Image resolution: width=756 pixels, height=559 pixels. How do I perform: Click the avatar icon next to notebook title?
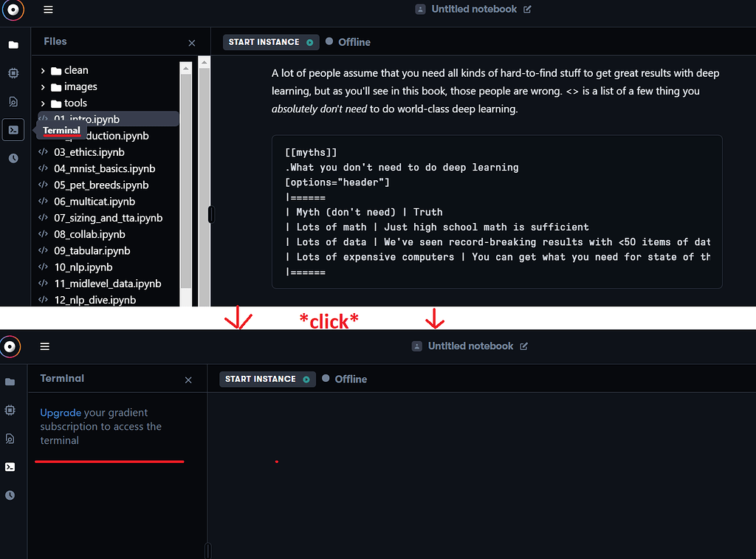(x=420, y=9)
